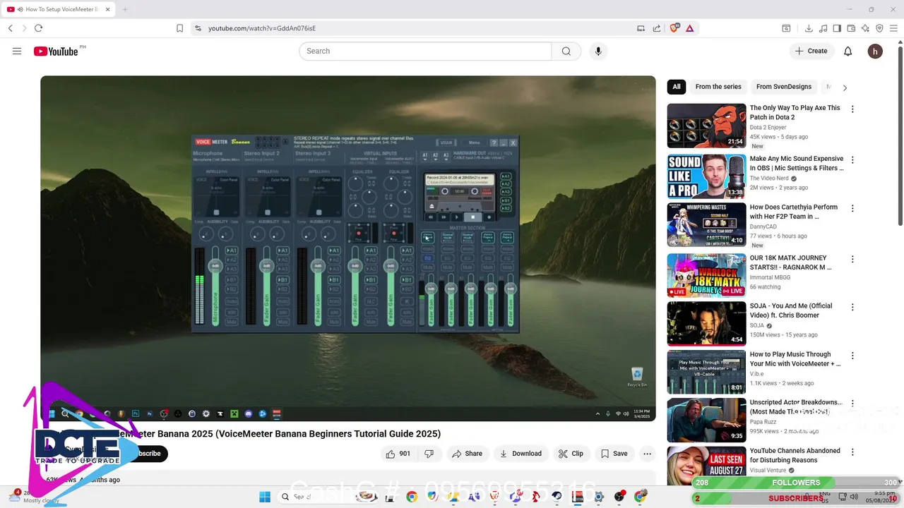This screenshot has height=508, width=904.
Task: Open the Brave Wallet toolbar icon
Action: coord(851,28)
